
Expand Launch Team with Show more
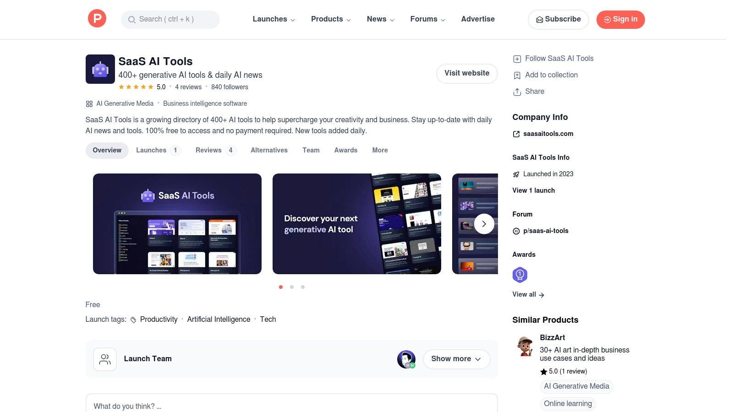pyautogui.click(x=456, y=359)
